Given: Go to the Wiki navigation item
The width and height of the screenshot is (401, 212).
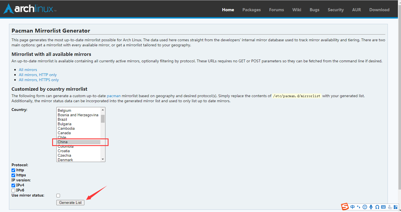Looking at the screenshot, I should (x=296, y=10).
